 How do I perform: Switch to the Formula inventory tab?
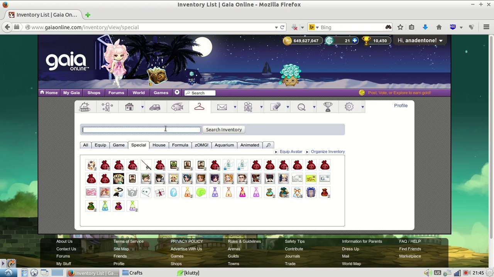180,145
